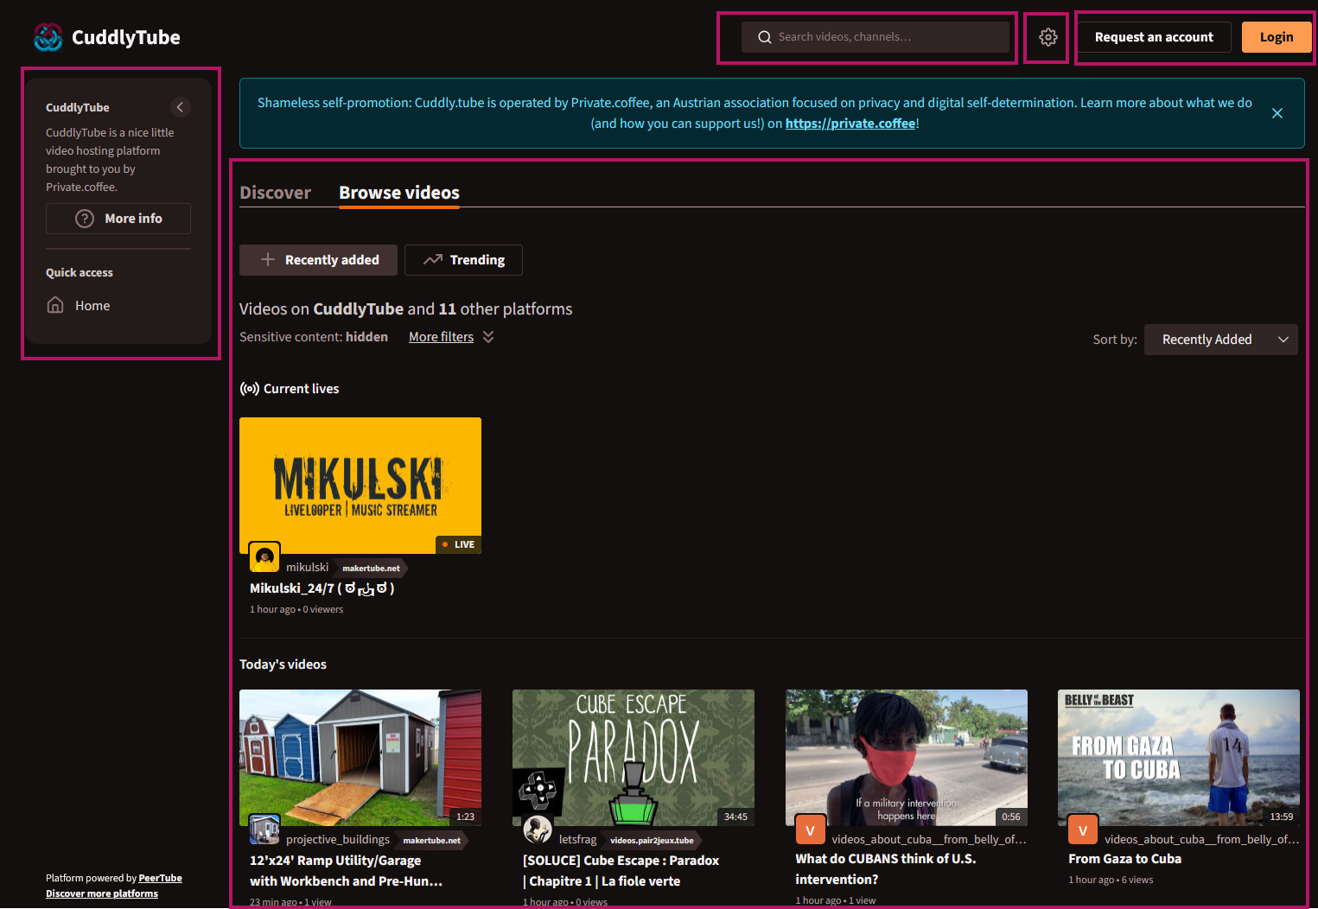The width and height of the screenshot is (1318, 909).
Task: Click the mikulski channel avatar
Action: click(264, 557)
